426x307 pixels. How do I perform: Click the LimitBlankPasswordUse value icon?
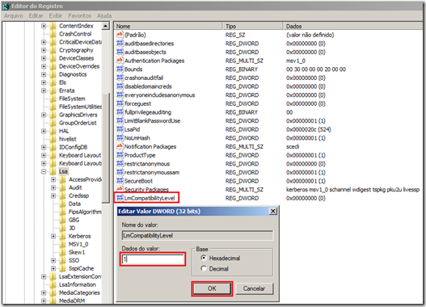click(x=120, y=120)
